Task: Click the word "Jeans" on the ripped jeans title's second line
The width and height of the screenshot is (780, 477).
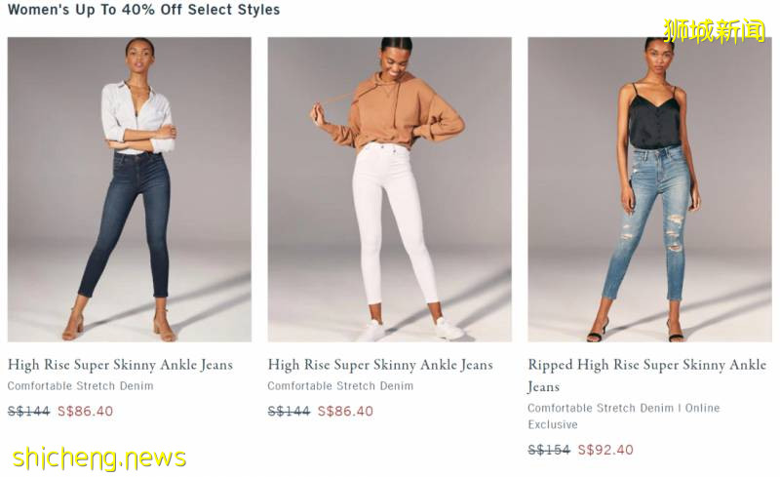Action: click(x=544, y=387)
